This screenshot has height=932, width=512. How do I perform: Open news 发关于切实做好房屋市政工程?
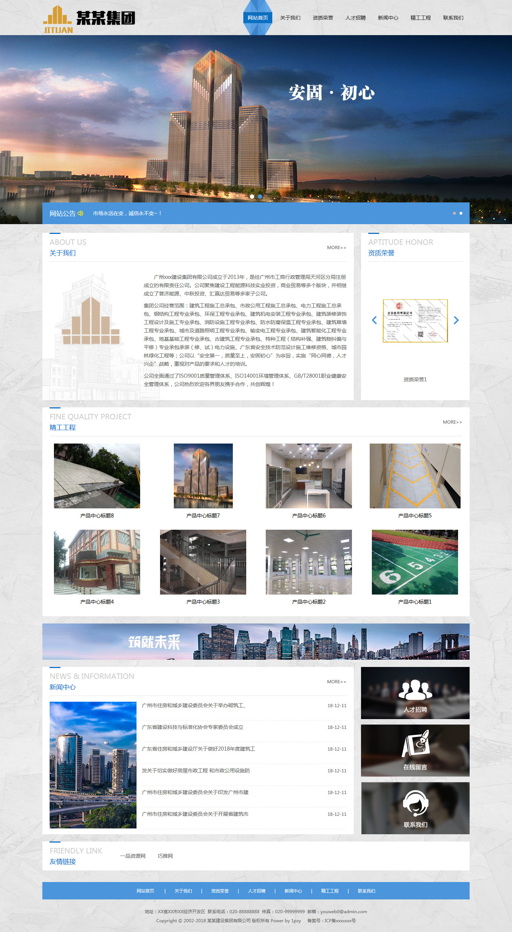tap(196, 771)
